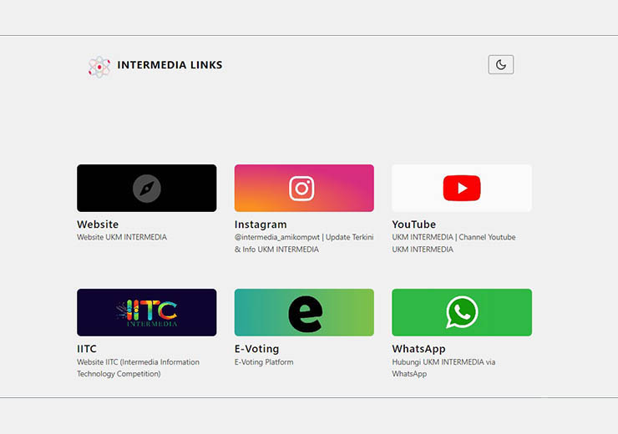The width and height of the screenshot is (618, 434).
Task: Click the 'E-Voting Platform' description text
Action: pyautogui.click(x=264, y=362)
